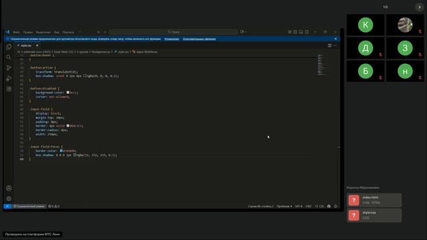
Task: Open notifications bell in the status bar
Action: [x=336, y=206]
